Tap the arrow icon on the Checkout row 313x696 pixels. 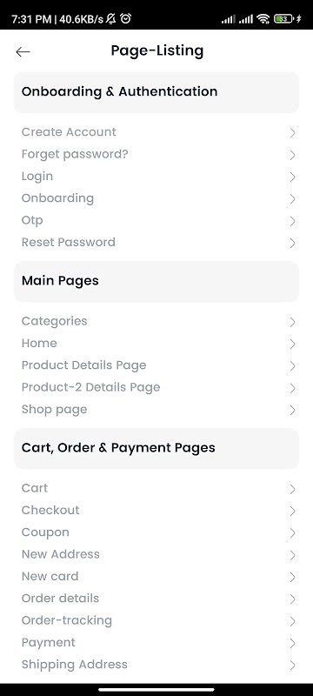point(292,511)
